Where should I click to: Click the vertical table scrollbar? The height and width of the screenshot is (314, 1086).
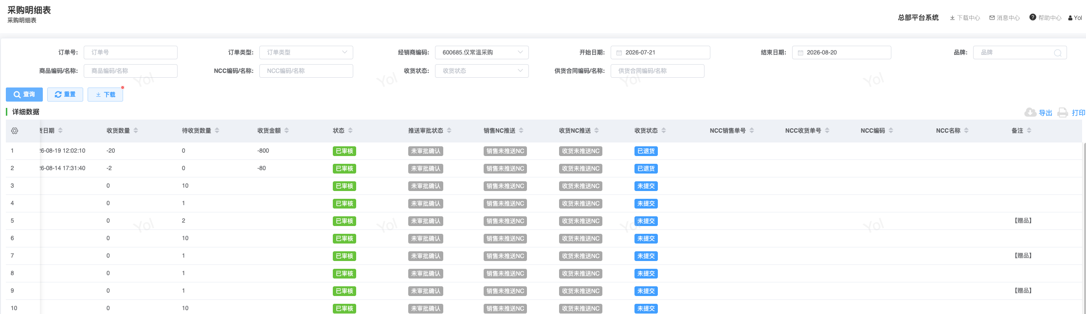tap(1084, 228)
